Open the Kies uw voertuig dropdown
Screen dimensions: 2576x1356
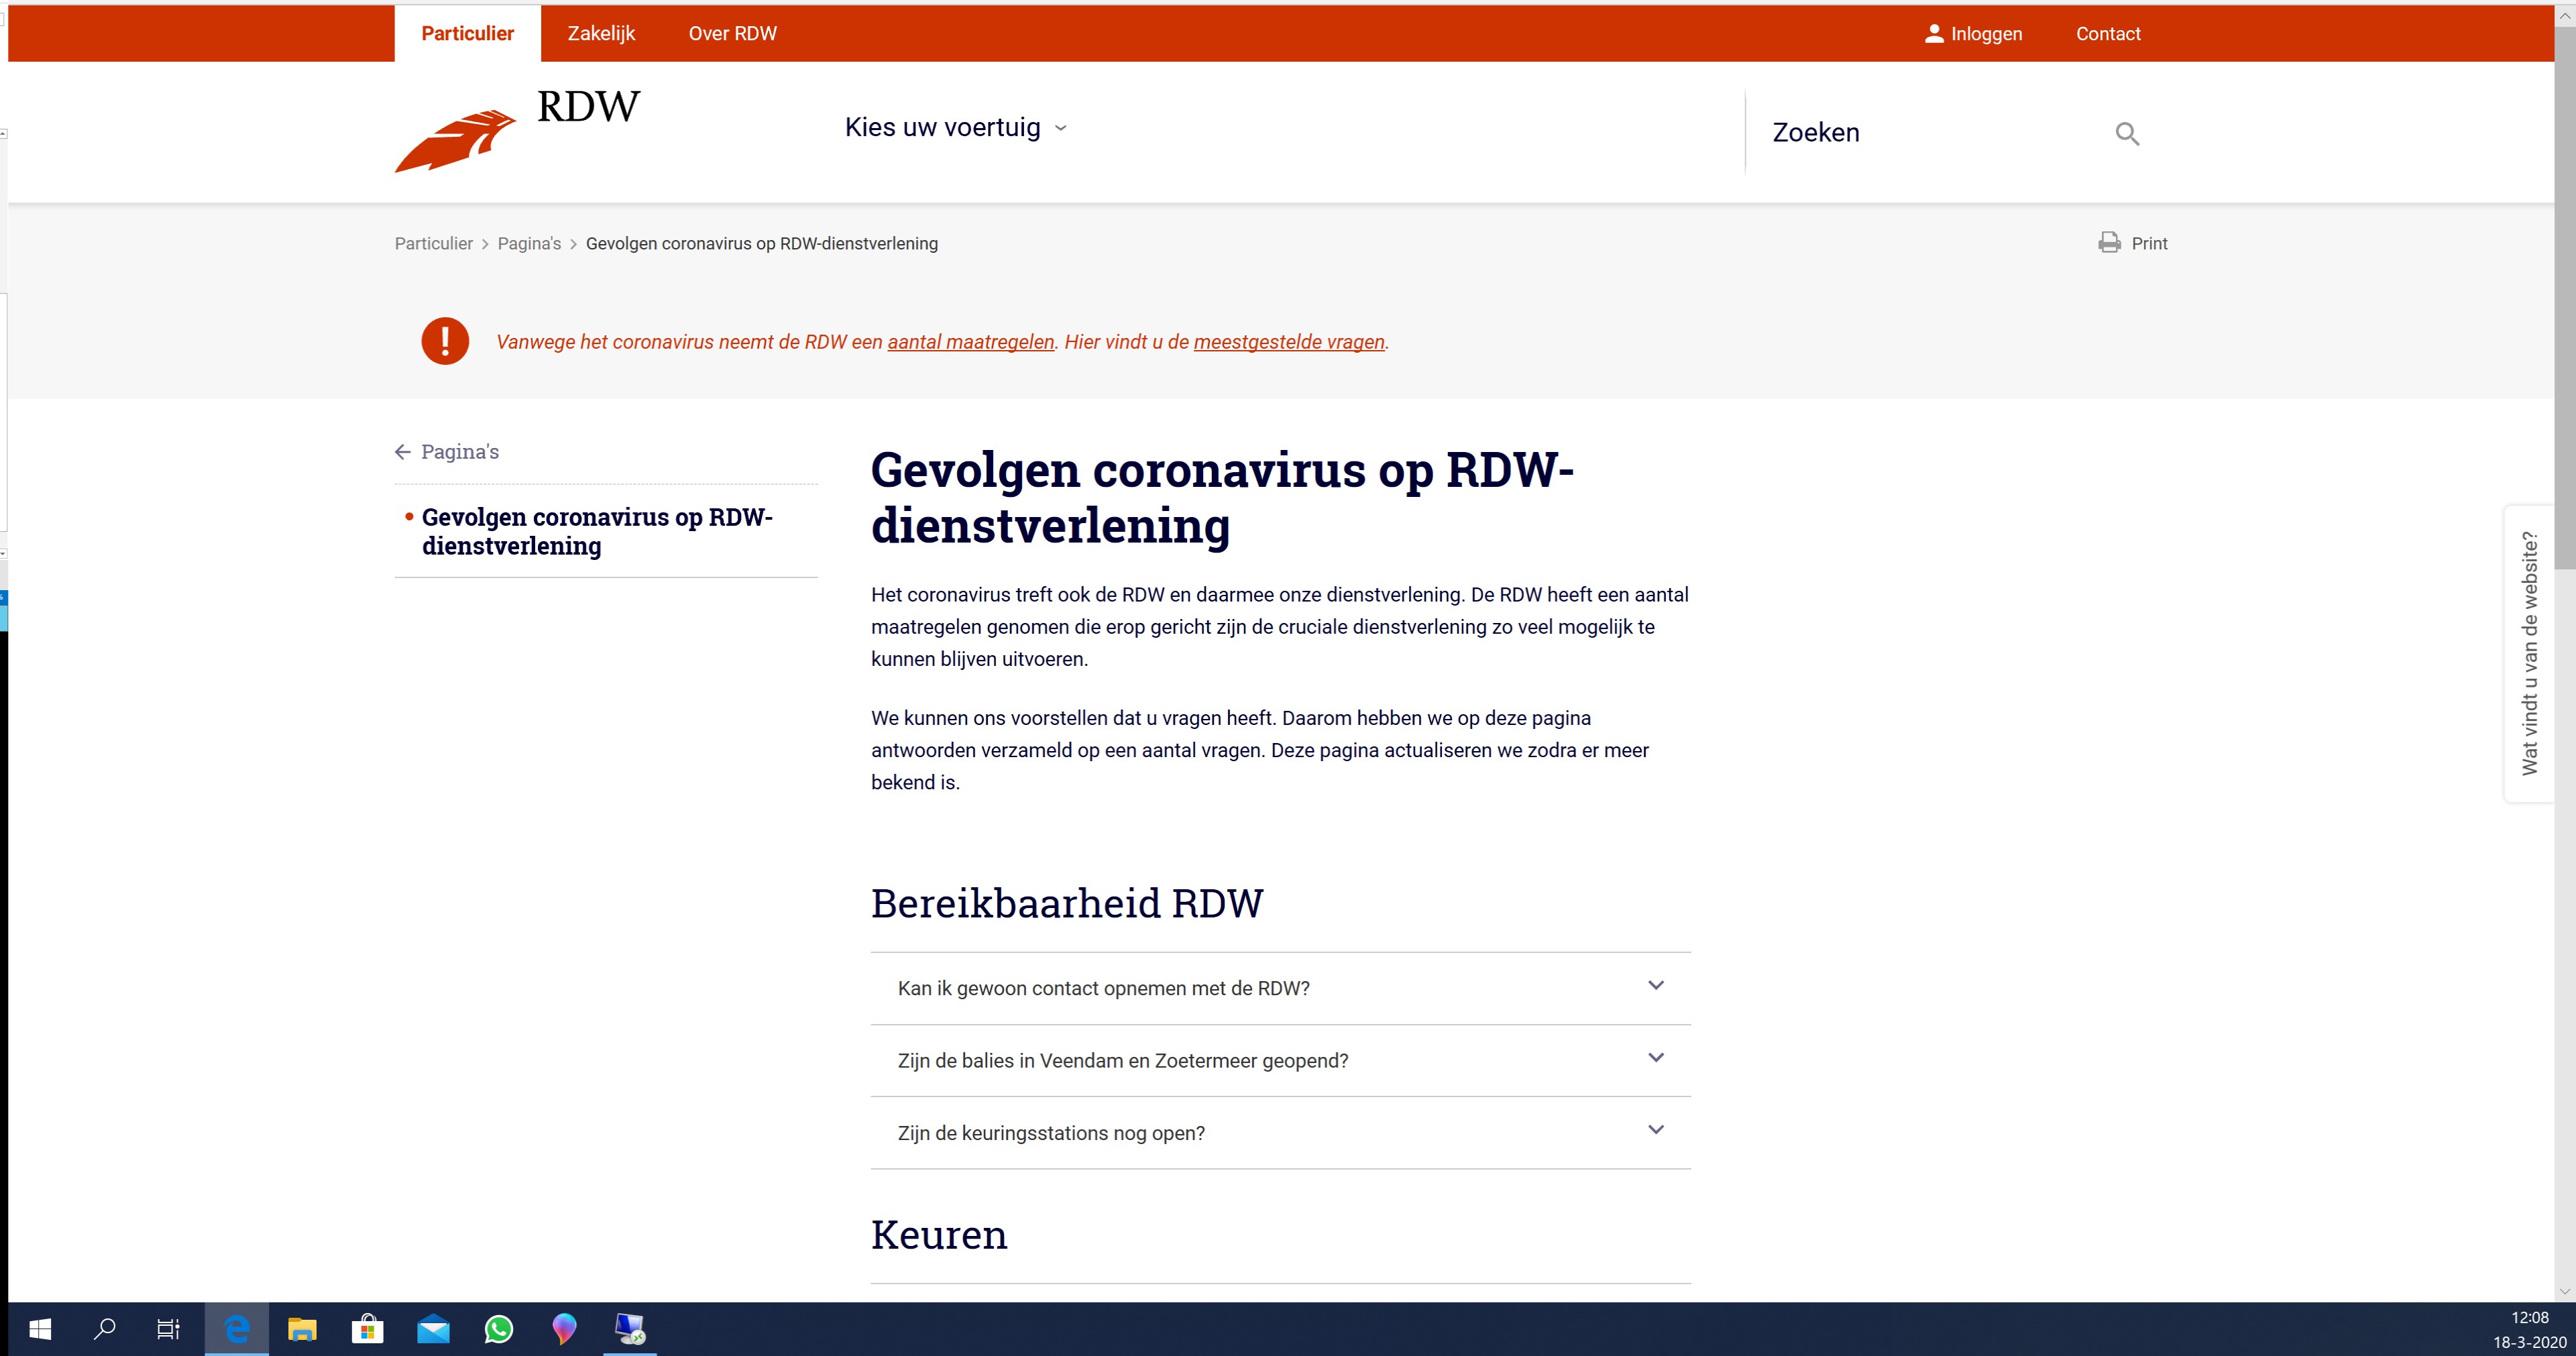(956, 127)
